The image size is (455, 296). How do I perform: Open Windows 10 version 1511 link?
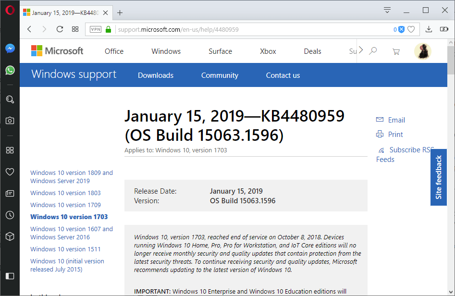click(x=65, y=249)
